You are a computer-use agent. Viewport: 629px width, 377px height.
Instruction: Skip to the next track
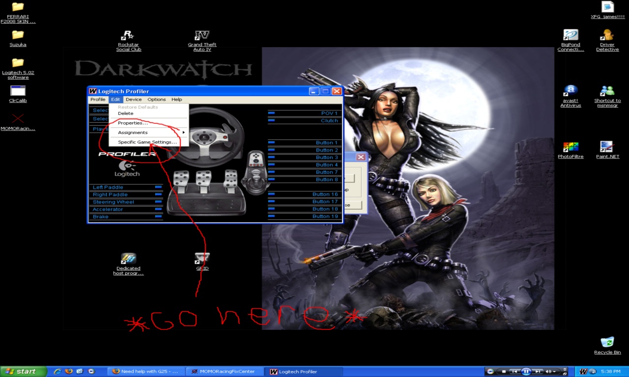(538, 372)
